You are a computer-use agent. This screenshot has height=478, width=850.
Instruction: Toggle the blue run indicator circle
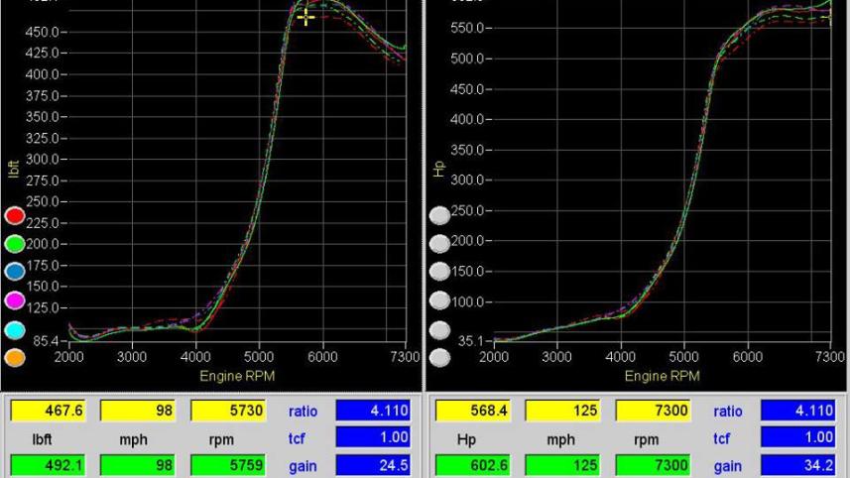pyautogui.click(x=15, y=272)
